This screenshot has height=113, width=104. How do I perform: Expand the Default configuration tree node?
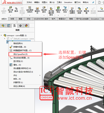5,39
